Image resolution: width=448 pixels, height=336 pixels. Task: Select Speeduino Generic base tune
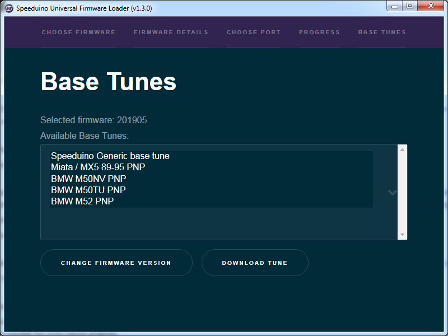pos(110,156)
